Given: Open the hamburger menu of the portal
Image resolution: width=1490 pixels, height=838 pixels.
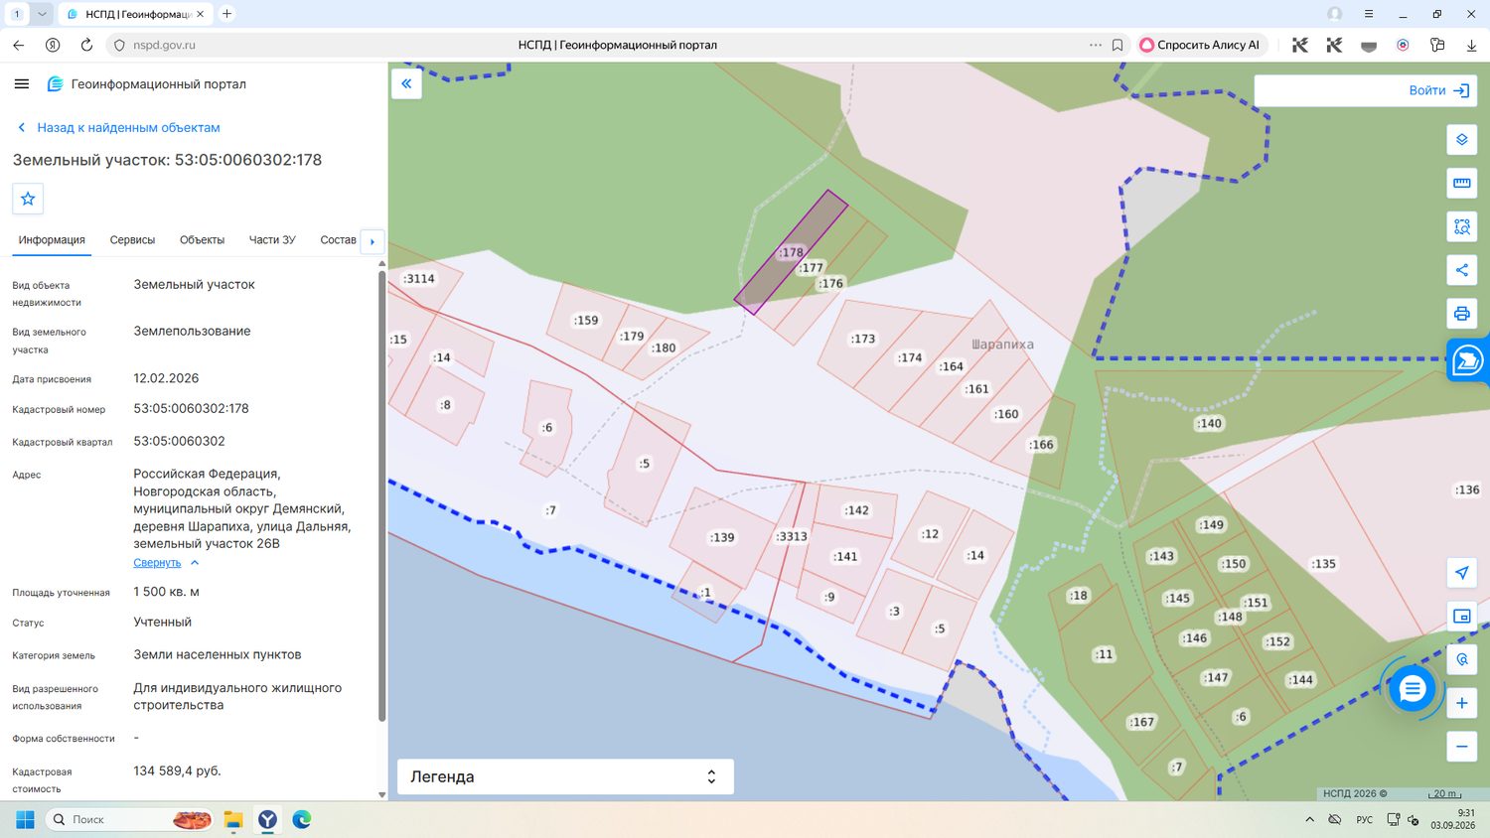Looking at the screenshot, I should pos(22,84).
